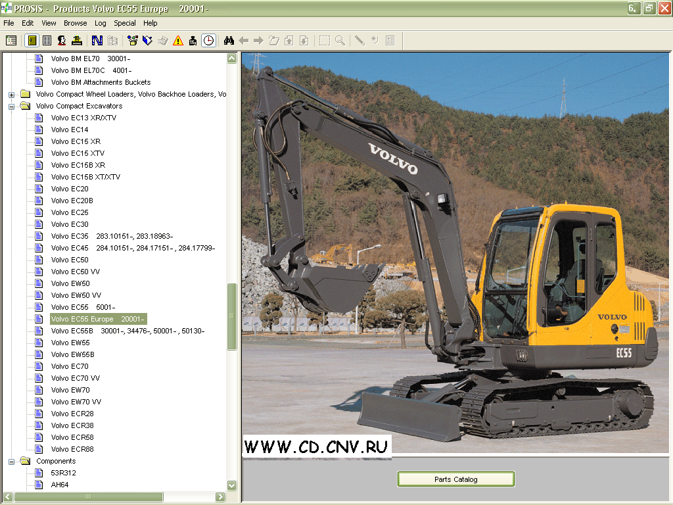
Task: Click the tree scroll up arrow
Action: pos(232,59)
